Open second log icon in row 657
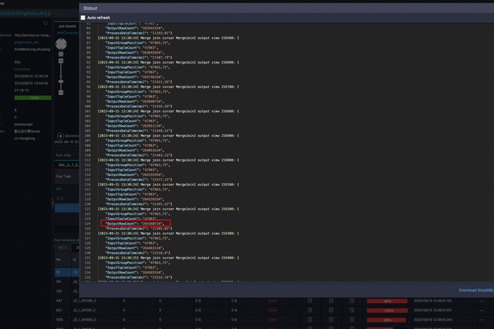This screenshot has height=329, width=494. [x=331, y=310]
